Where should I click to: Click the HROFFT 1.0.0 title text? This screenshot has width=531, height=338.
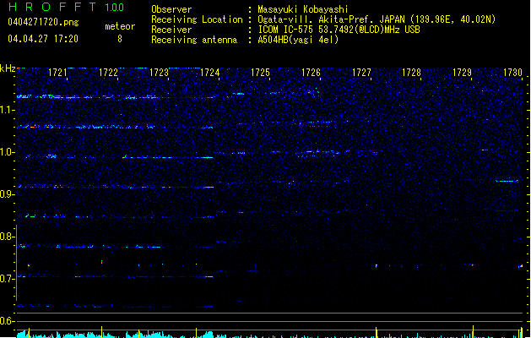pyautogui.click(x=66, y=7)
